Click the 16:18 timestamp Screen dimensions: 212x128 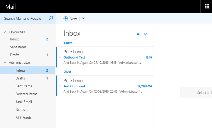148,57
